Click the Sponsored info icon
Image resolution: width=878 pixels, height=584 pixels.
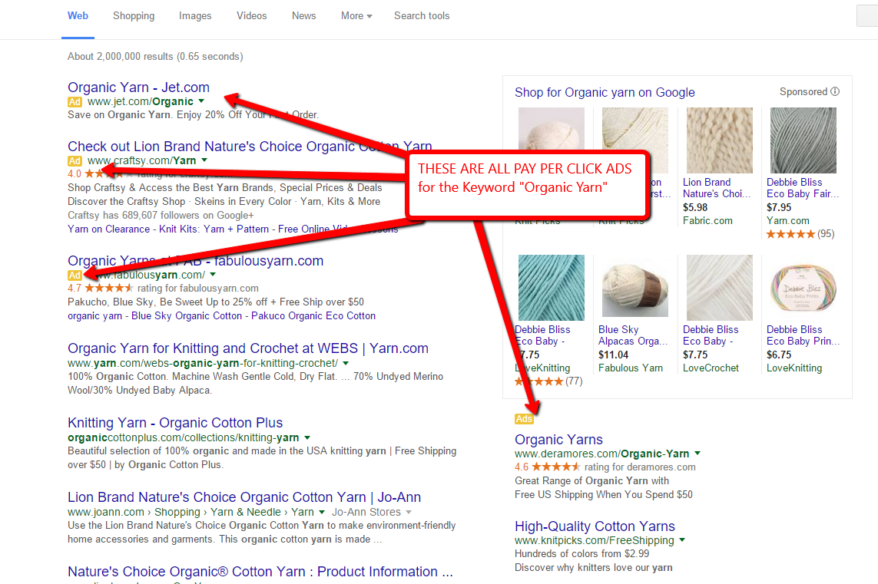(x=835, y=92)
